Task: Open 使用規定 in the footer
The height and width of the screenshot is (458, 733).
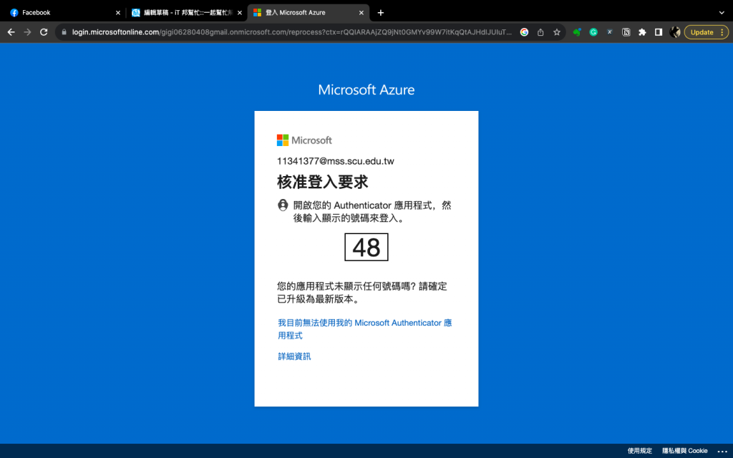Action: [639, 451]
